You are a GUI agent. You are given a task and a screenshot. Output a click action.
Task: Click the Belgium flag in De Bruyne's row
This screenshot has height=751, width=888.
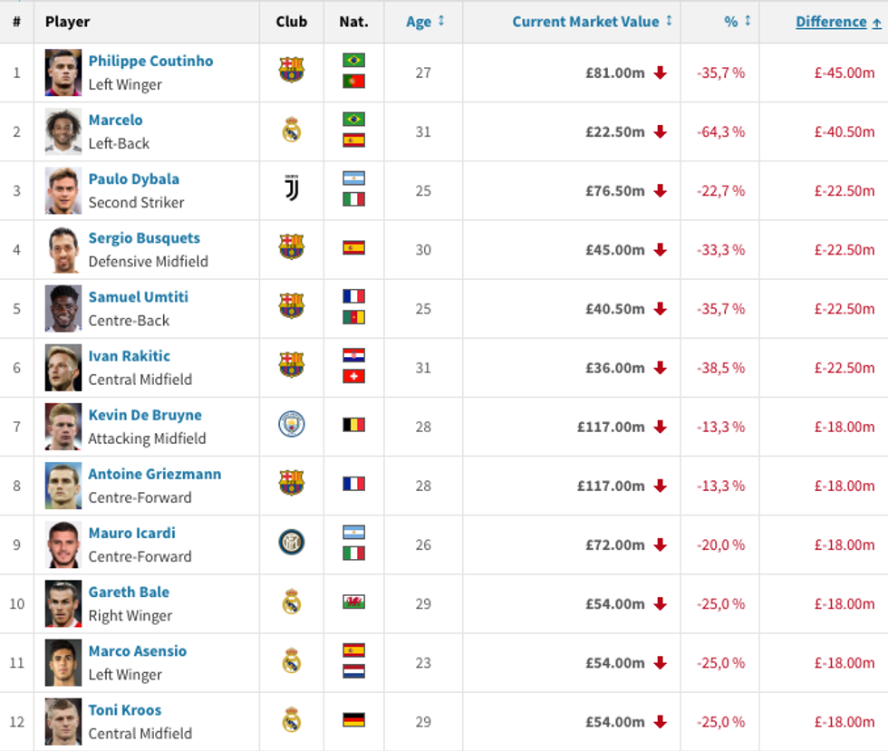coord(353,426)
